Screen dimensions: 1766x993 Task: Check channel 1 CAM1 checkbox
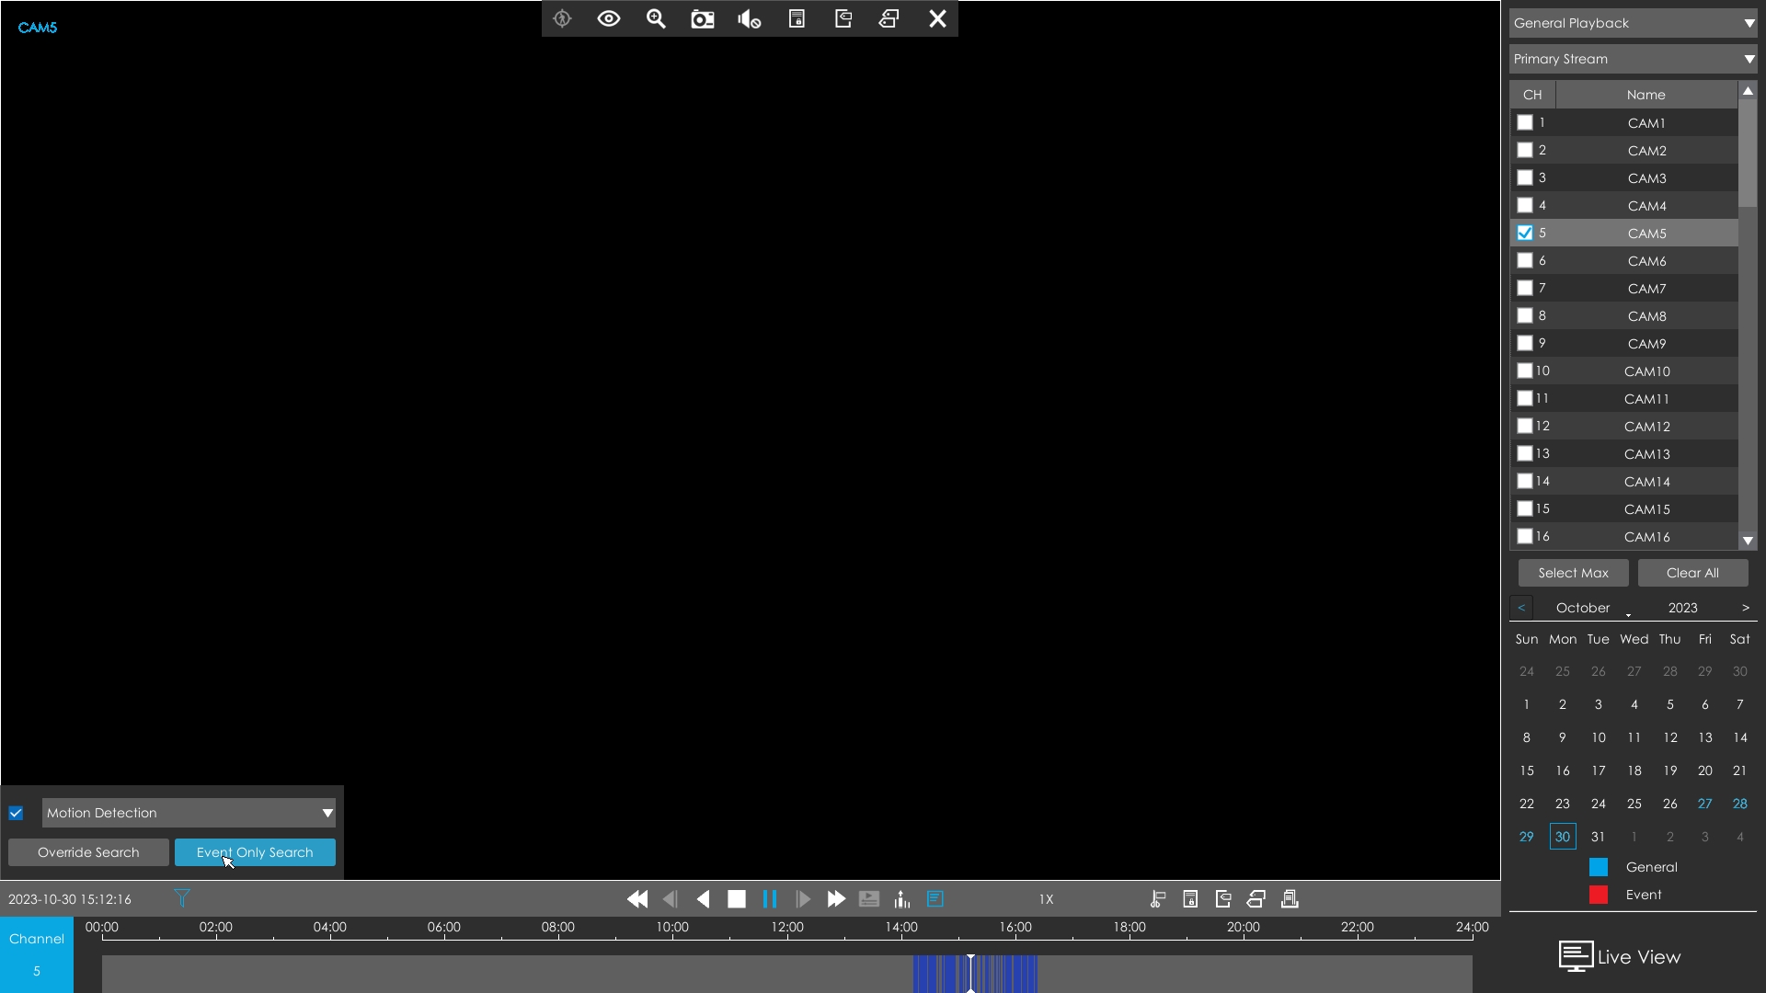(x=1525, y=122)
